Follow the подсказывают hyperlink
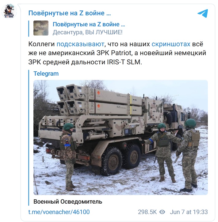 click(x=80, y=44)
